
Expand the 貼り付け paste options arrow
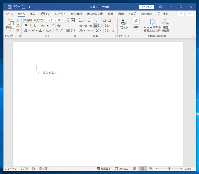[x=11, y=31]
